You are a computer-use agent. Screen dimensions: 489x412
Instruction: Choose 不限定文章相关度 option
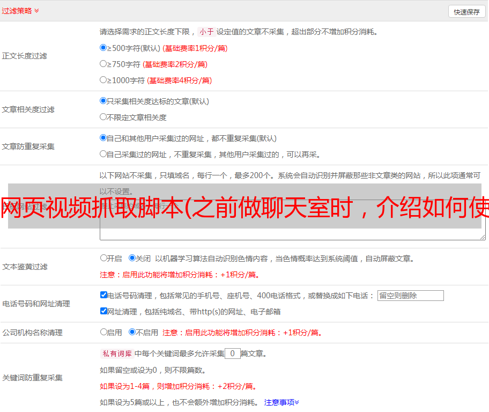(103, 117)
